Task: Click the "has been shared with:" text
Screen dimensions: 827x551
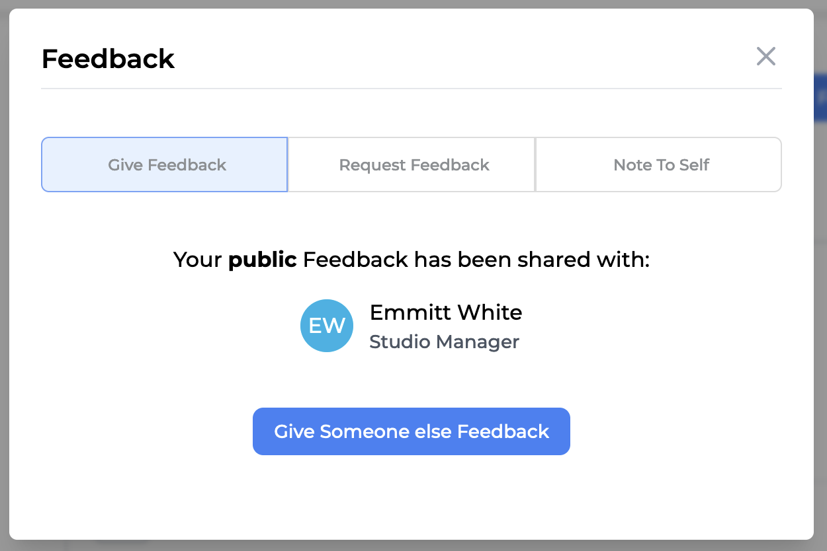Action: pyautogui.click(x=532, y=260)
